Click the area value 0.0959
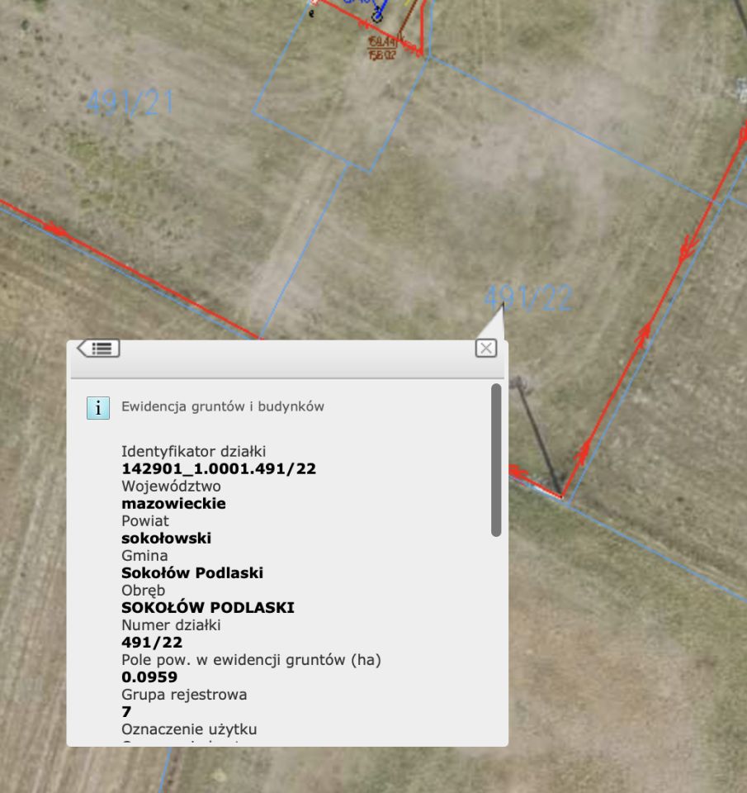 [149, 677]
